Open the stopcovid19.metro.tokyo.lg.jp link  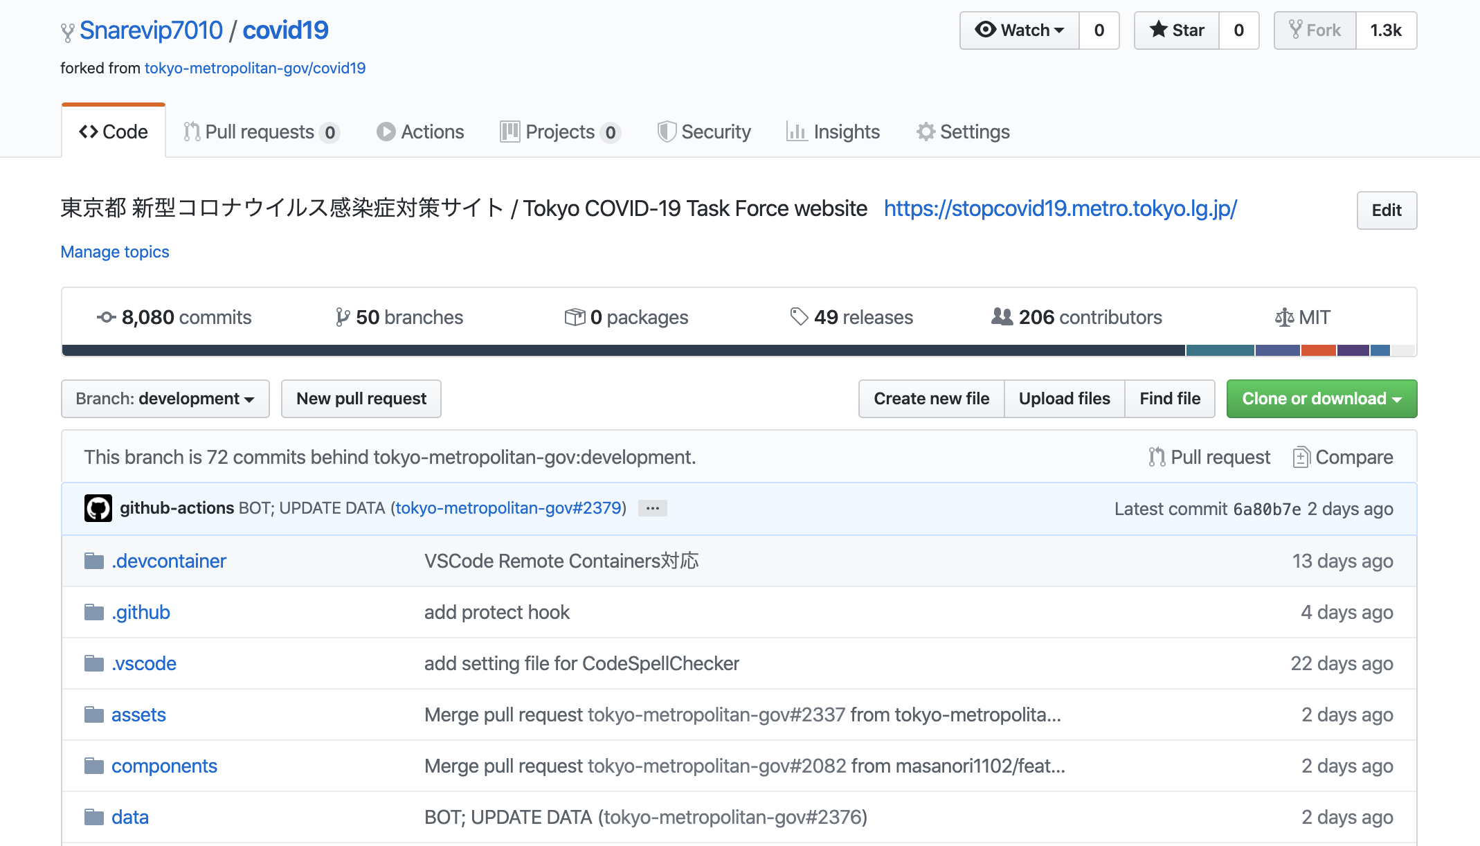[1061, 208]
